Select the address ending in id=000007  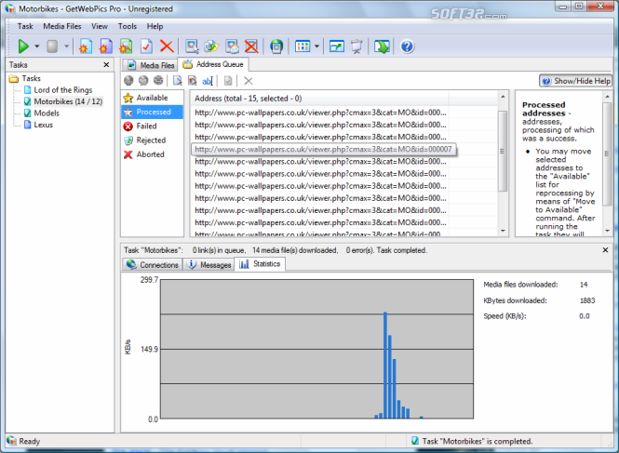323,149
